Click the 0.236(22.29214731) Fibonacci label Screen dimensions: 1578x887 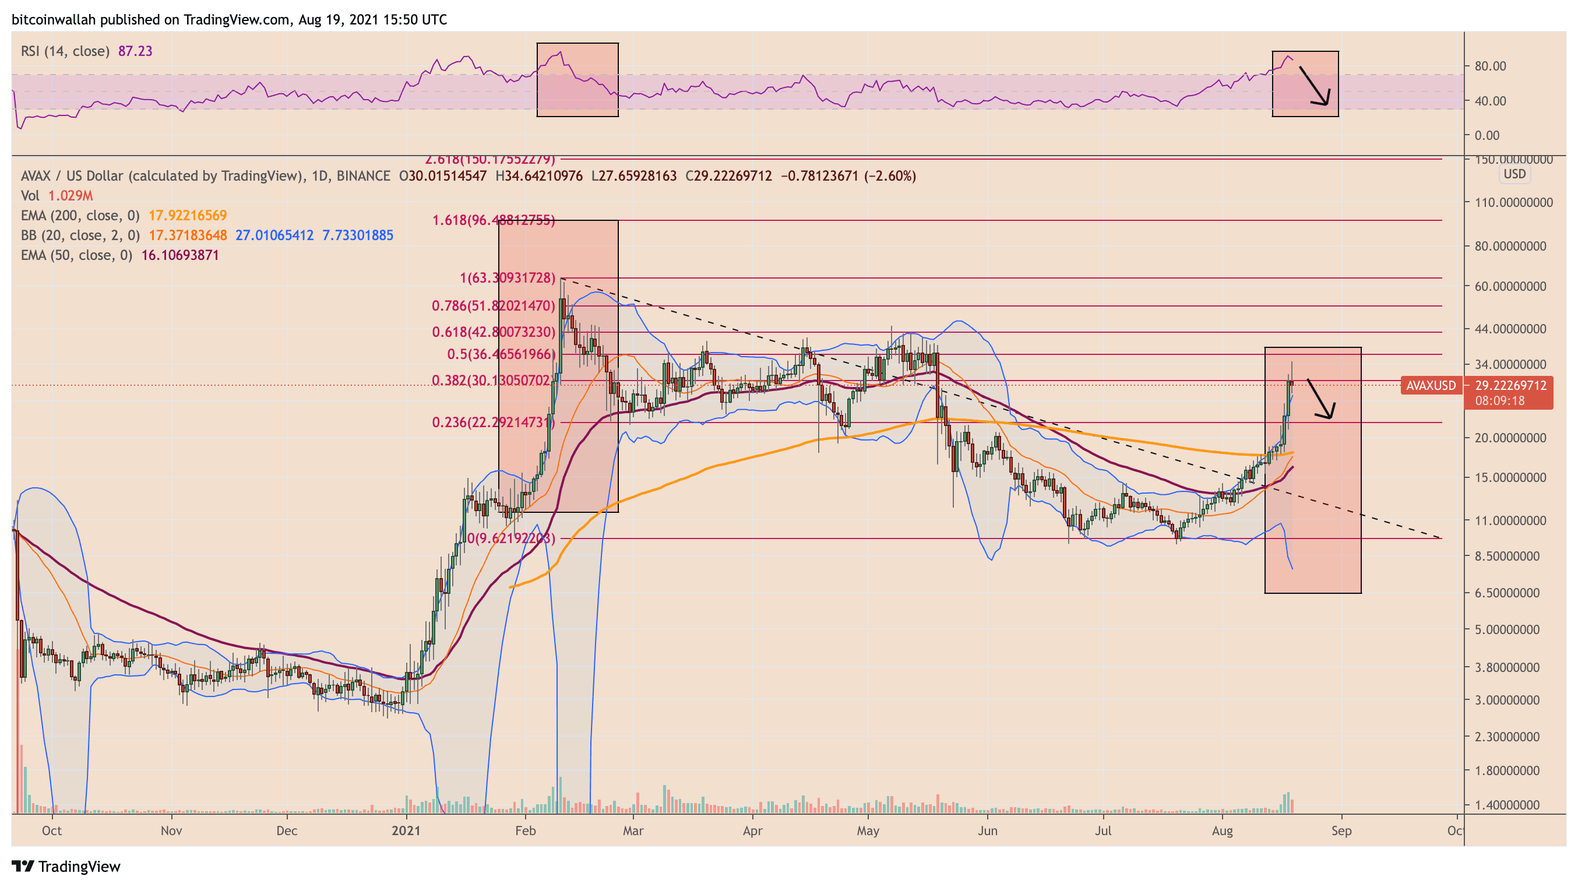click(494, 422)
